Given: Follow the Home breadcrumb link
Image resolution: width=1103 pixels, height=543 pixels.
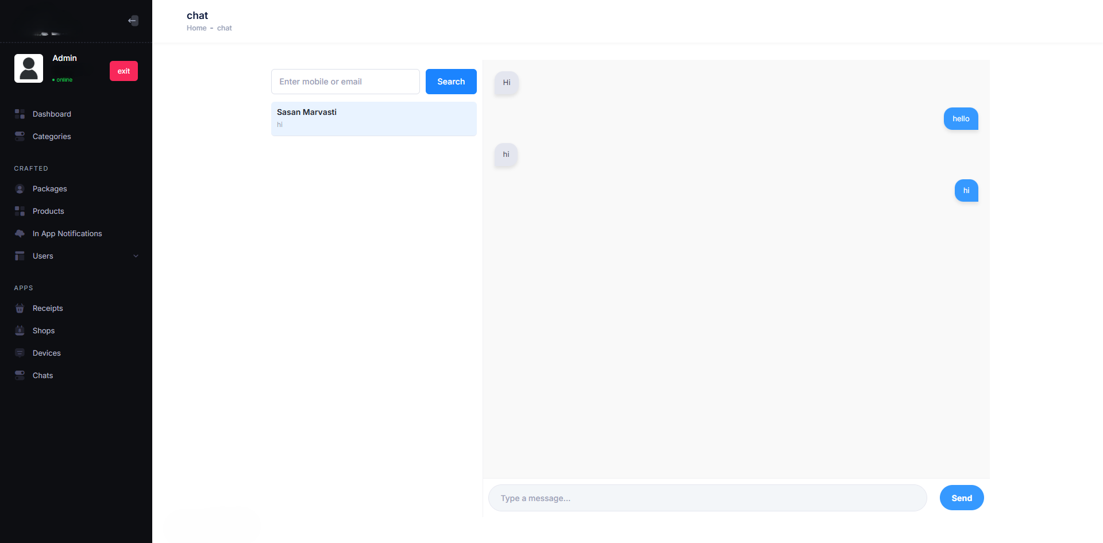Looking at the screenshot, I should (196, 28).
